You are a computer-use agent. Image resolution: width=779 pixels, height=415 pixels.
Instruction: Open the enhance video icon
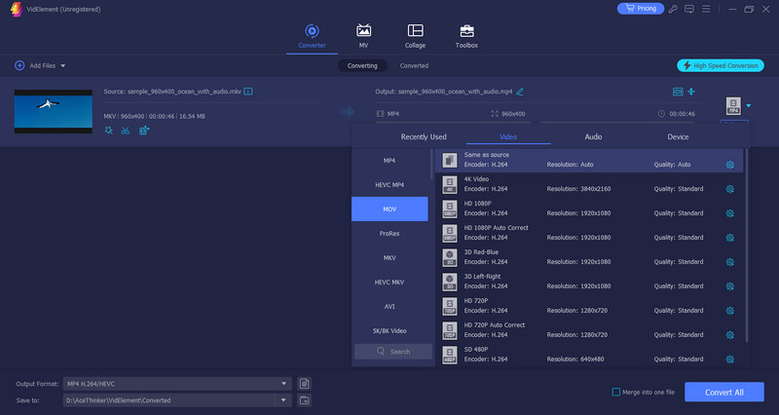[144, 131]
